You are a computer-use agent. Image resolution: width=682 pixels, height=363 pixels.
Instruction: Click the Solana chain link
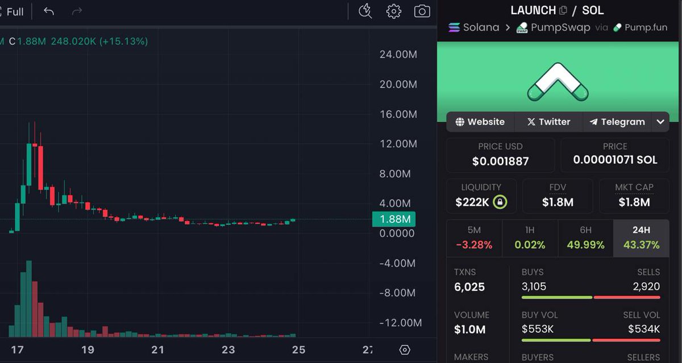tap(474, 27)
